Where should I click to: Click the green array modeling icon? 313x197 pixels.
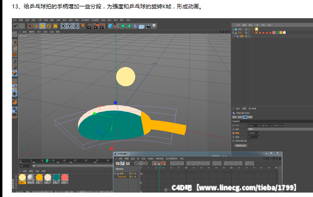129,26
